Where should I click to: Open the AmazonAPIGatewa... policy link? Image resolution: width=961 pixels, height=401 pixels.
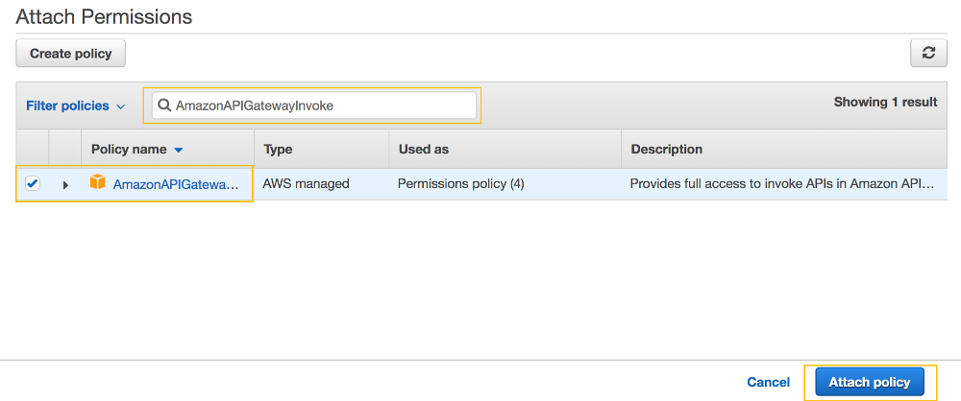[x=175, y=183]
